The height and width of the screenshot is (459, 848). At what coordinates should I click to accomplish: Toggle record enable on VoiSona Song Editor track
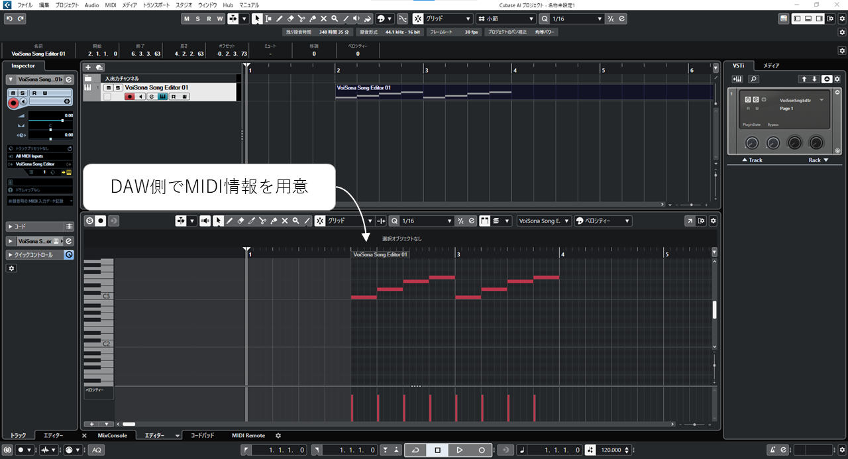point(129,97)
